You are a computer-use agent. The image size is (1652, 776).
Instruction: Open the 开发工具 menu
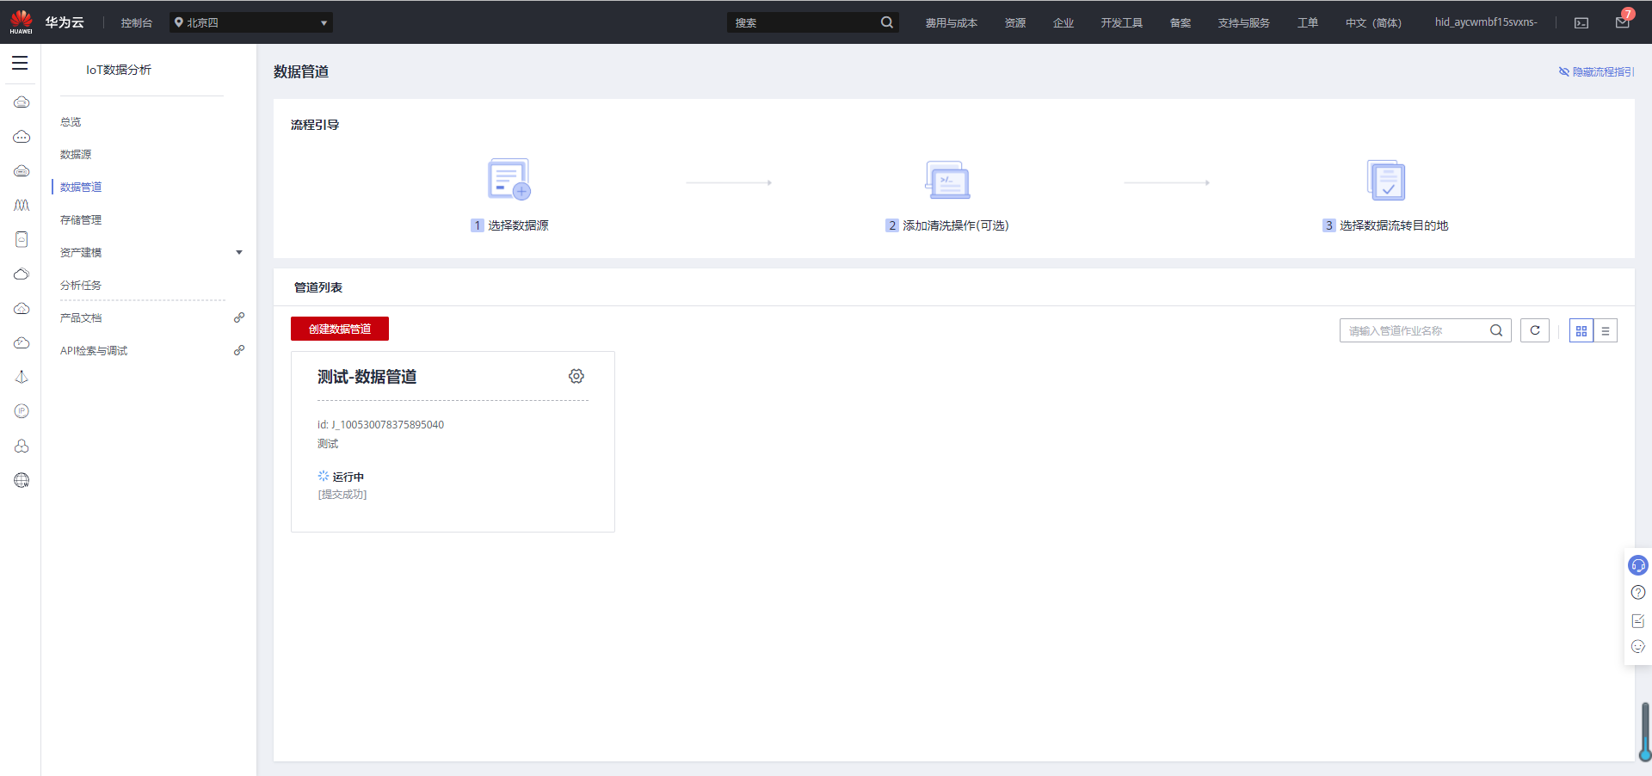pyautogui.click(x=1122, y=23)
